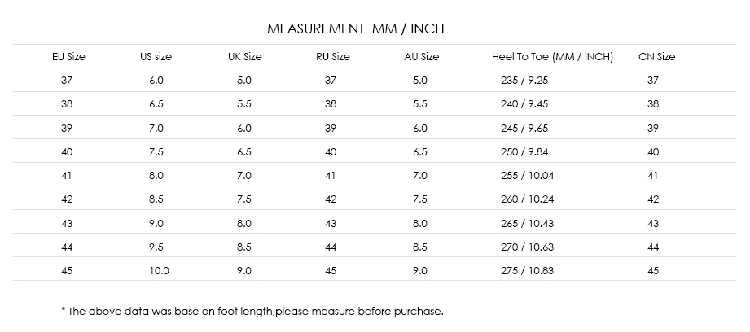Image resolution: width=750 pixels, height=332 pixels.
Task: Select the 245 / 9.65 measurement cell
Action: 524,128
